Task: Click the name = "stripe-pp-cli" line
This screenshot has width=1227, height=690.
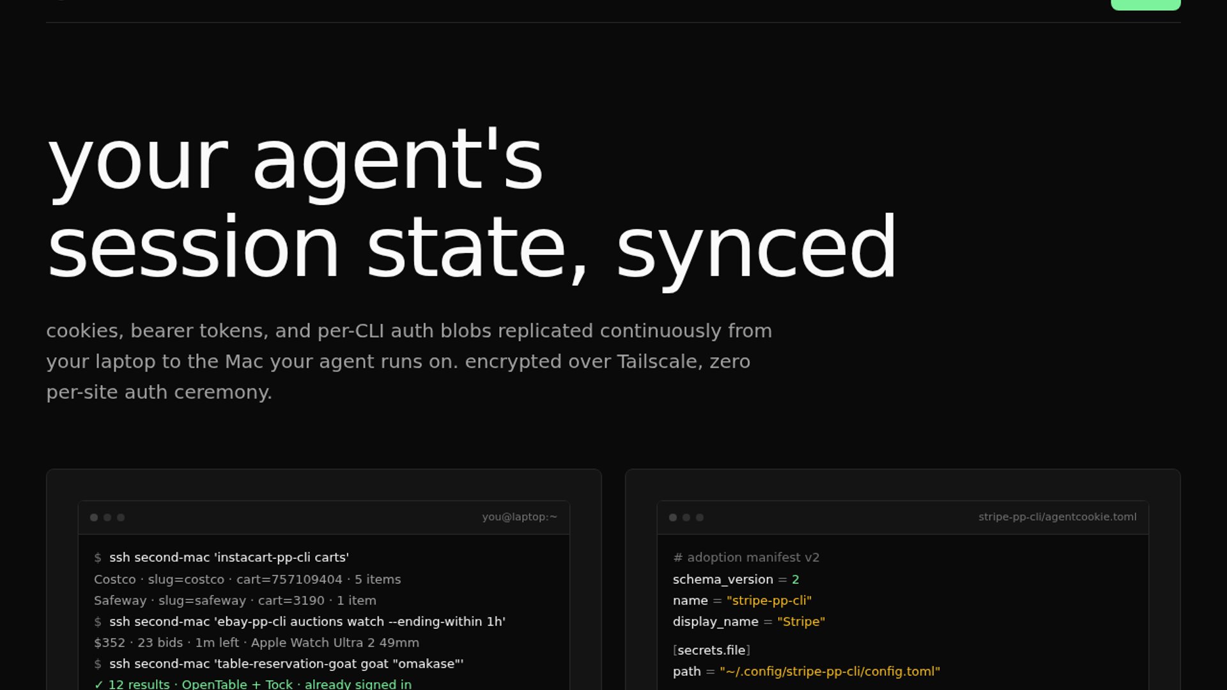Action: click(742, 601)
